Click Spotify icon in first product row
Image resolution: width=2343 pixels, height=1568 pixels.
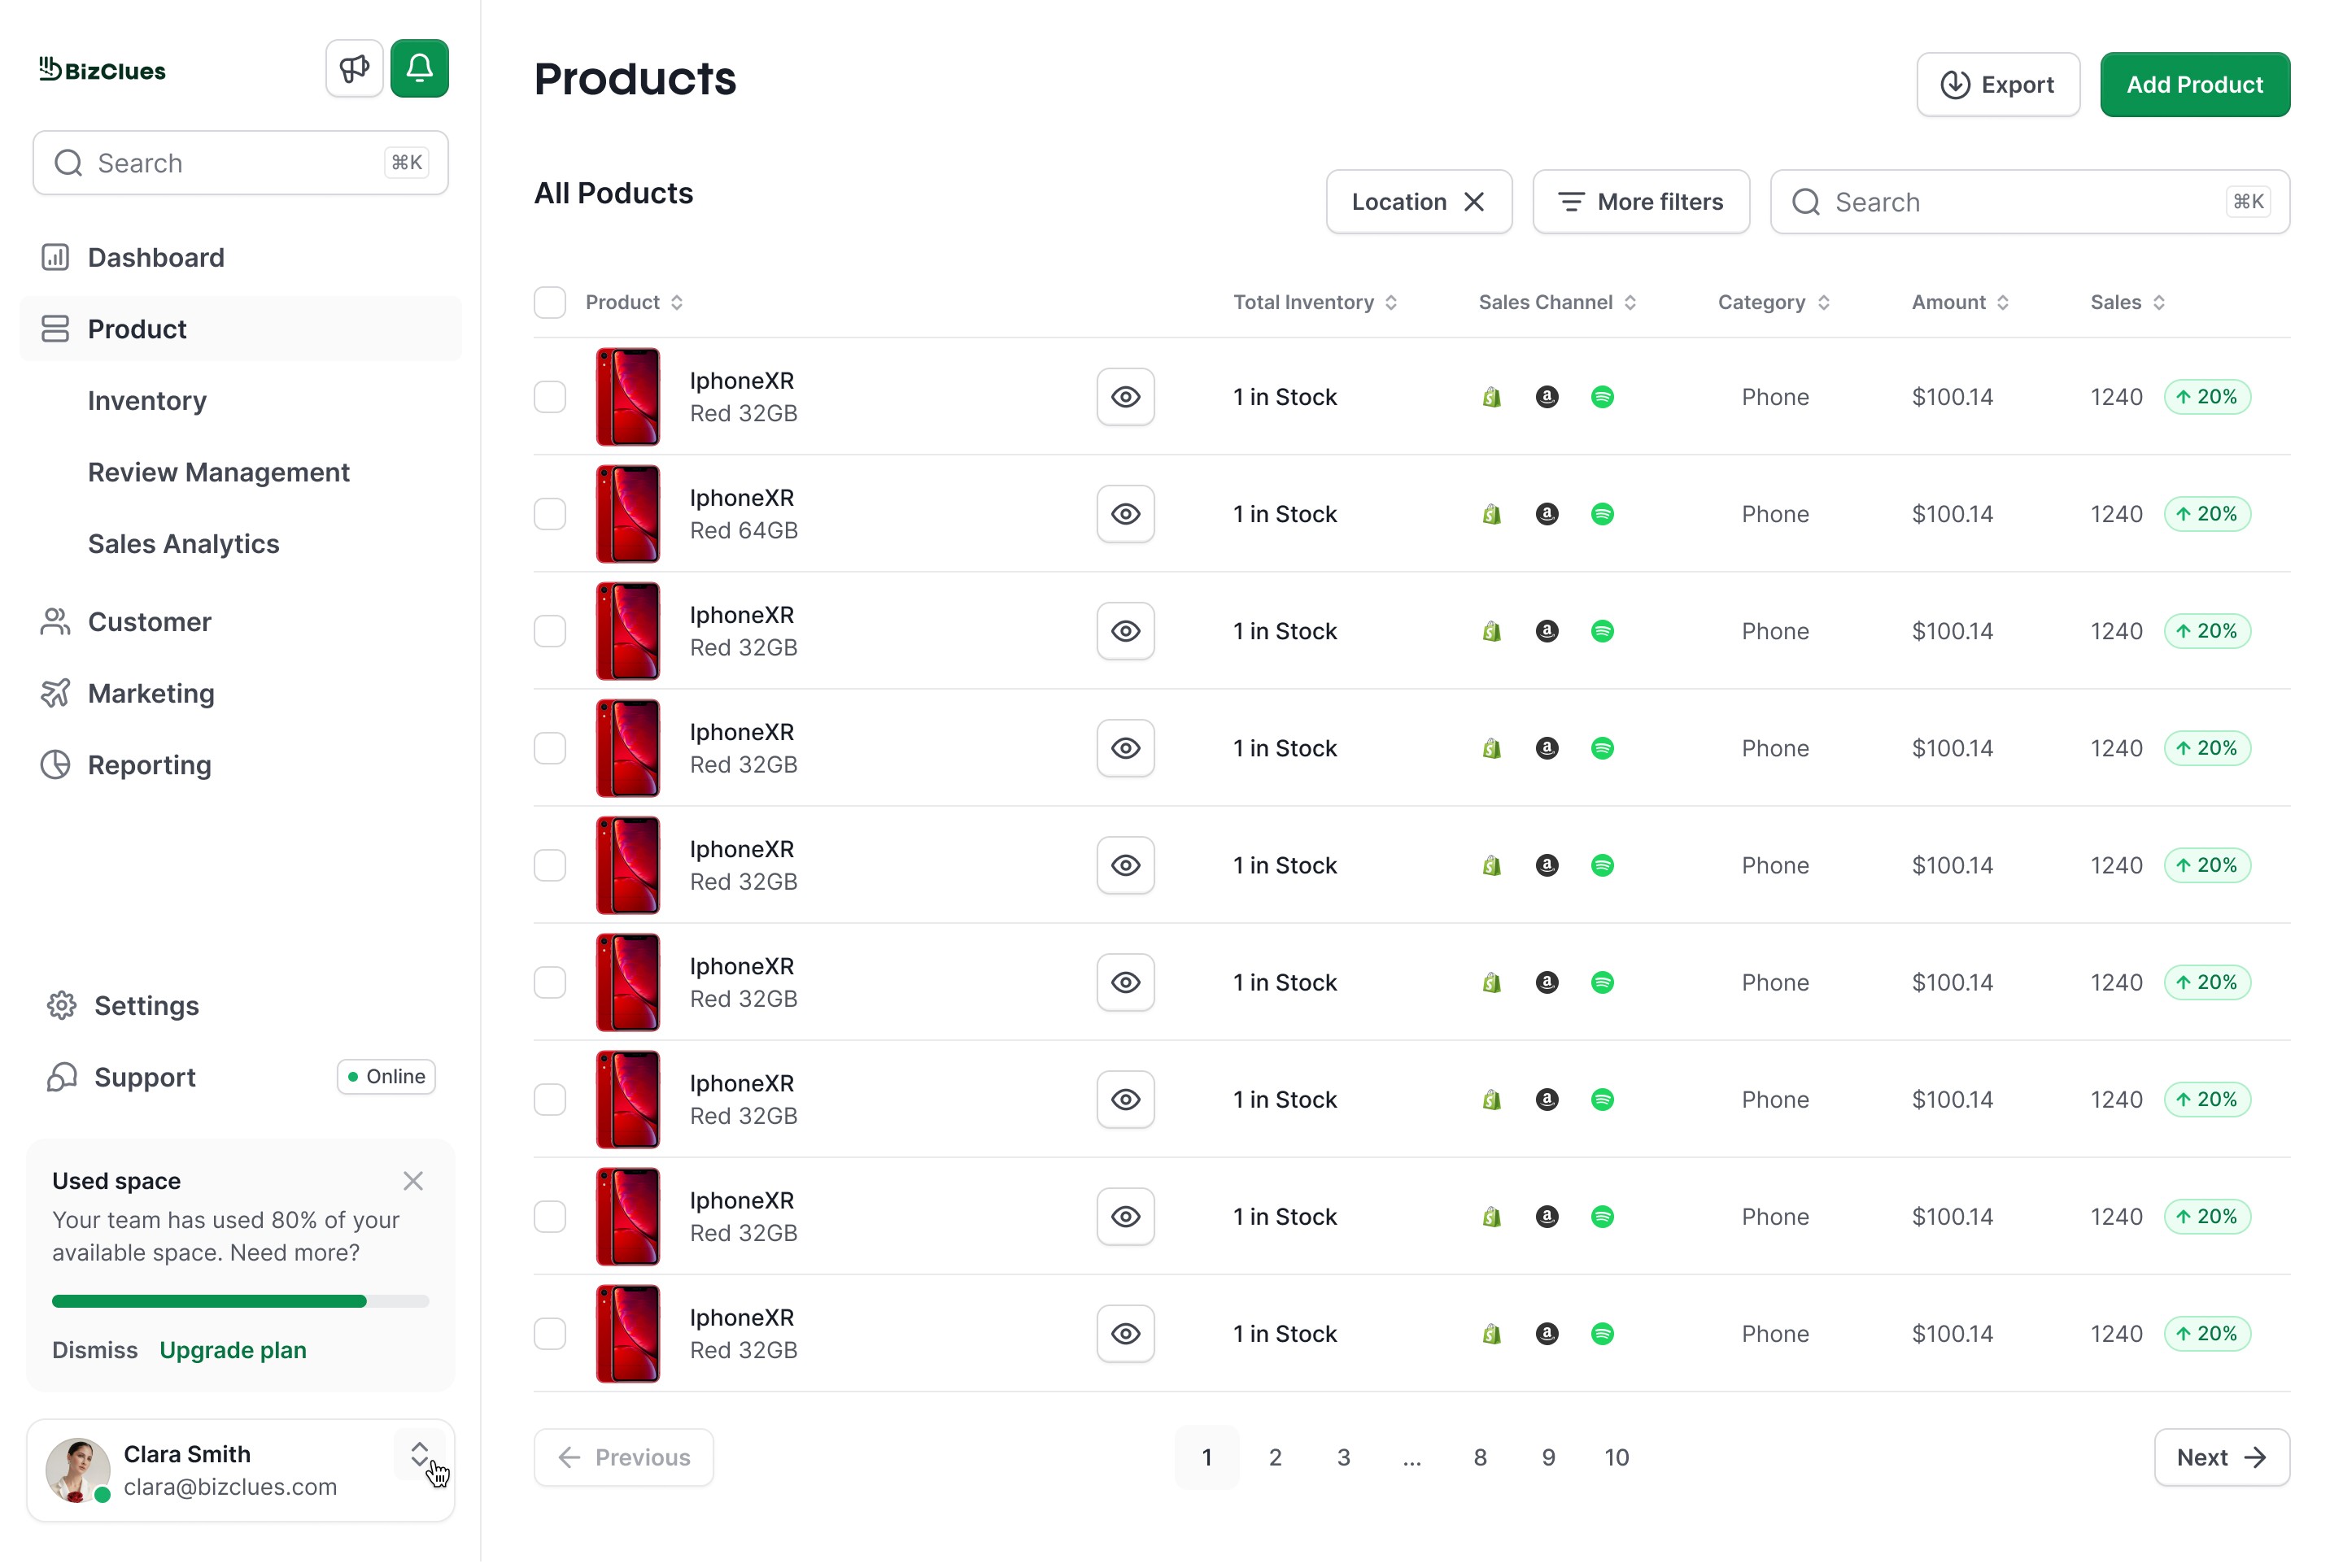tap(1604, 398)
